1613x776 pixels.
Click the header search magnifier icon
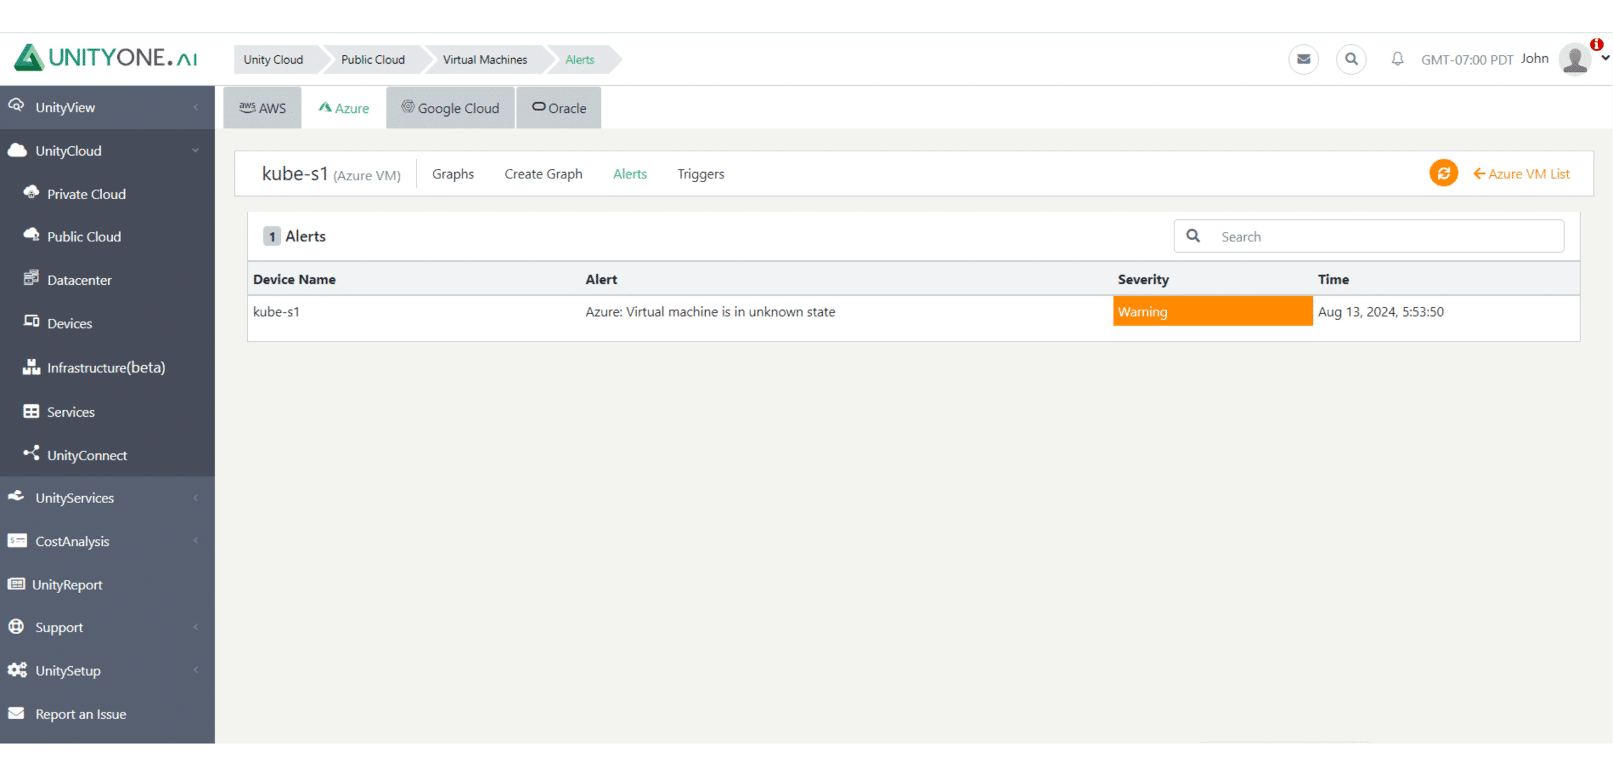point(1351,59)
